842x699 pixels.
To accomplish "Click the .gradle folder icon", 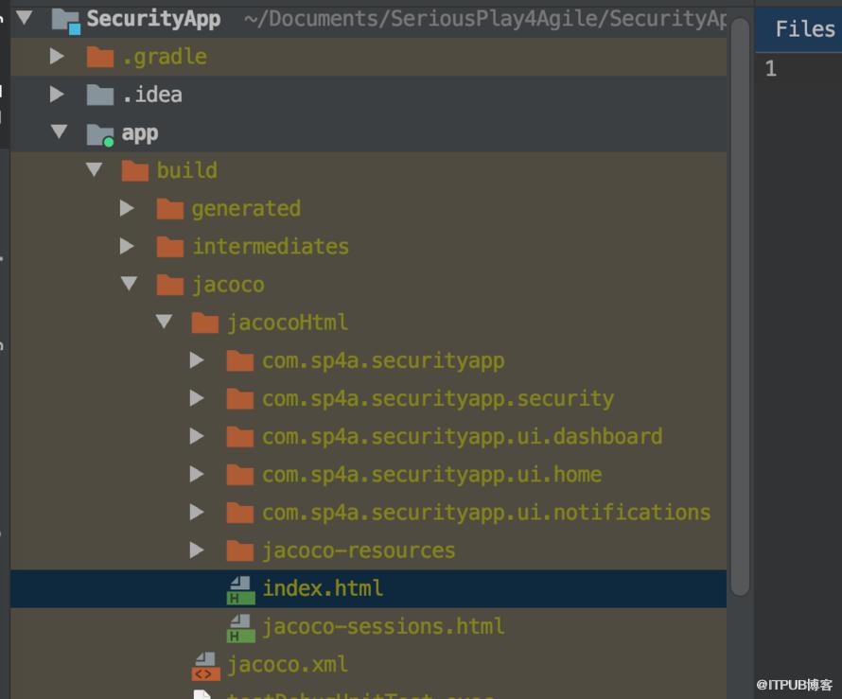I will [x=100, y=57].
